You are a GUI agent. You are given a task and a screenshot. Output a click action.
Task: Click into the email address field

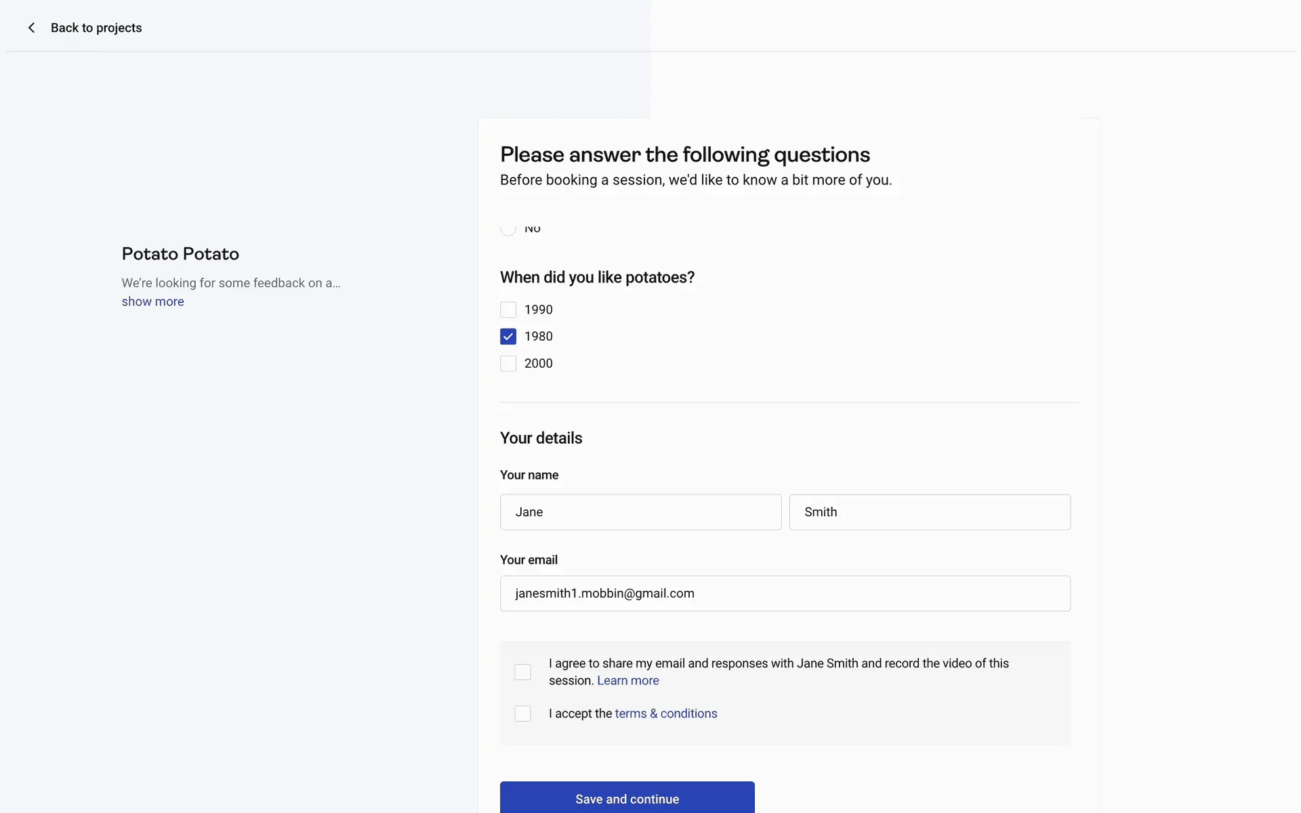(x=785, y=593)
